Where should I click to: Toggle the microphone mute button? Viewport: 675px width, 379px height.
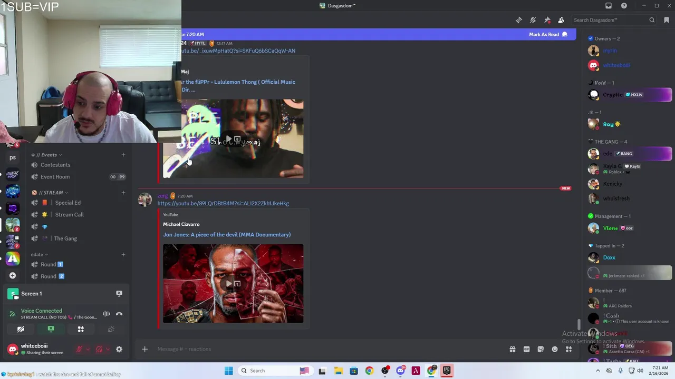[x=79, y=349]
